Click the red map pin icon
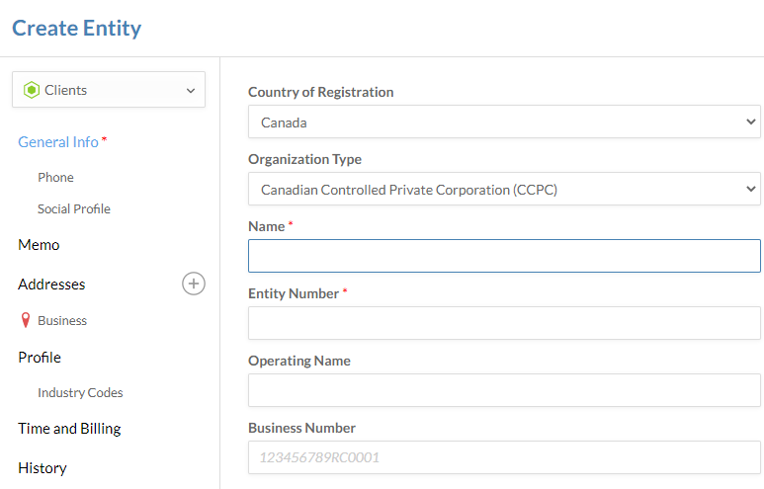This screenshot has height=489, width=764. coord(26,321)
